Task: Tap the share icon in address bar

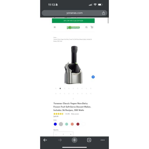Action: click(104, 13)
